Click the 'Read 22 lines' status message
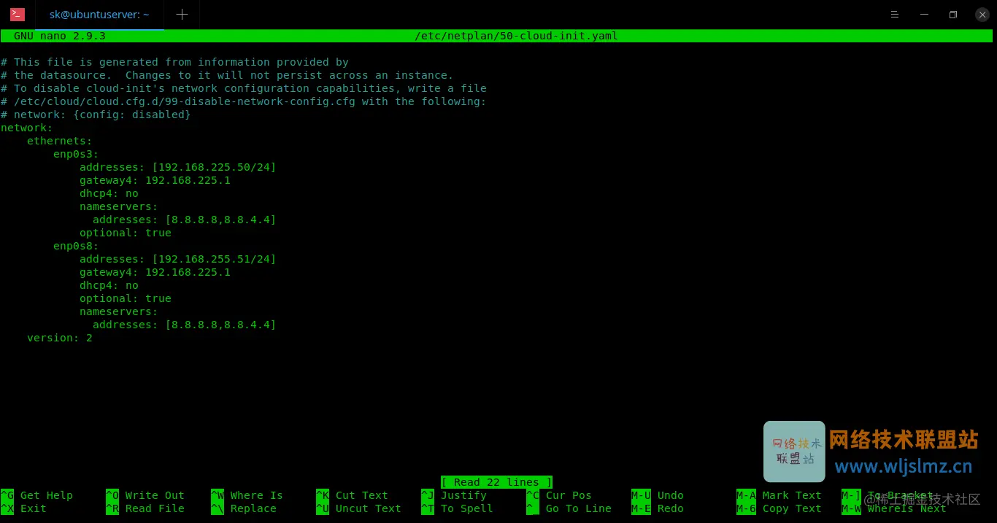The height and width of the screenshot is (523, 997). coord(496,482)
